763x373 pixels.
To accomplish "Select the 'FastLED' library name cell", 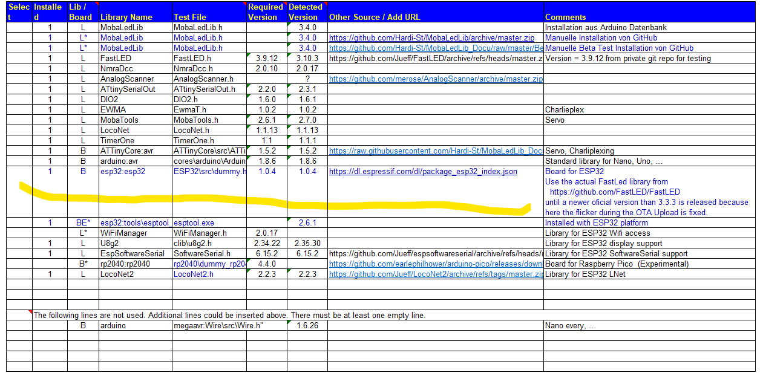I will (x=136, y=59).
